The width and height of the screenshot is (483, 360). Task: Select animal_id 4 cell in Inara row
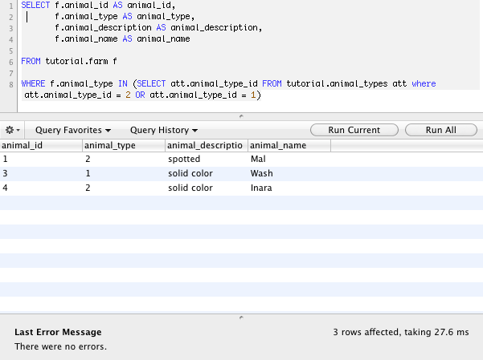tap(41, 188)
